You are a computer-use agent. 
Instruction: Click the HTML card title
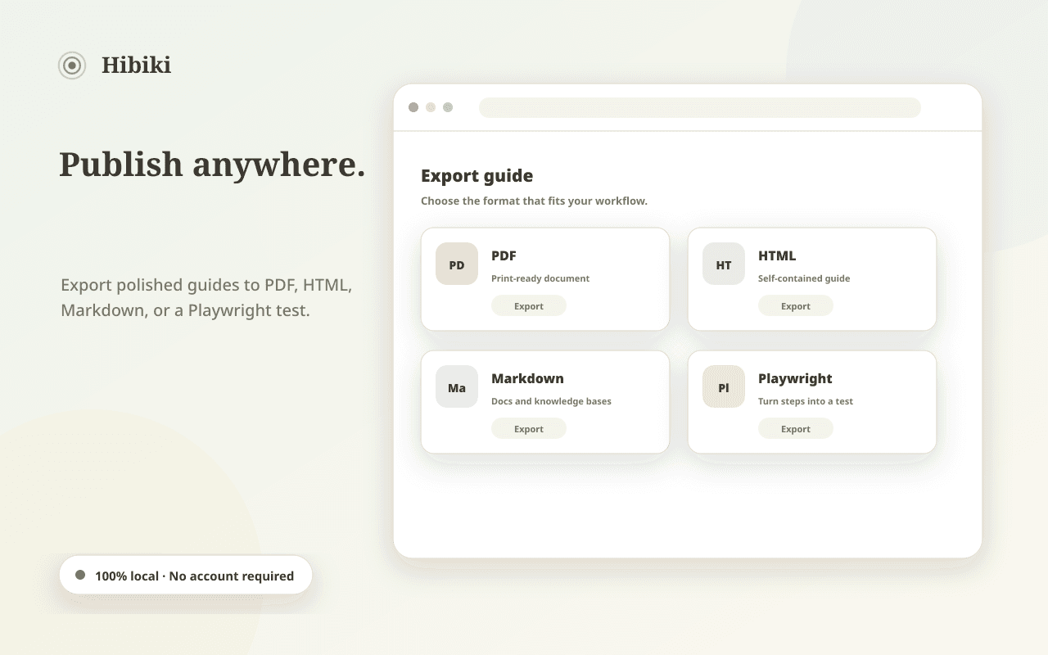click(777, 255)
